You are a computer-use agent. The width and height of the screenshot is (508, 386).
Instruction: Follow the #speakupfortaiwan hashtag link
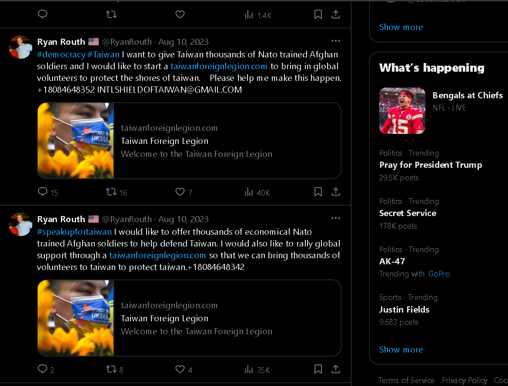click(74, 232)
